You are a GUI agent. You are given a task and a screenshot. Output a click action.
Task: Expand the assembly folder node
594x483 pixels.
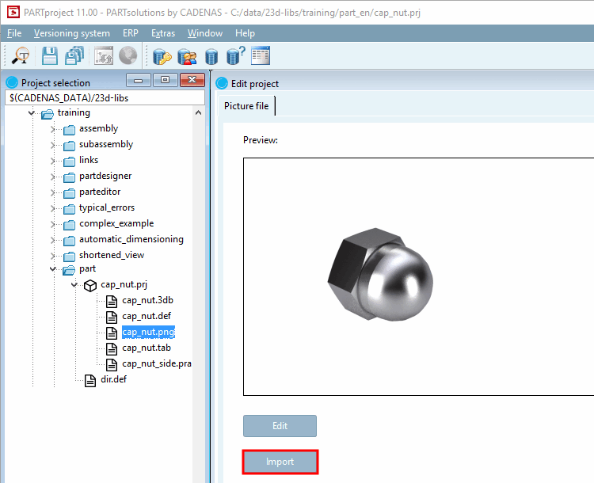tap(52, 130)
